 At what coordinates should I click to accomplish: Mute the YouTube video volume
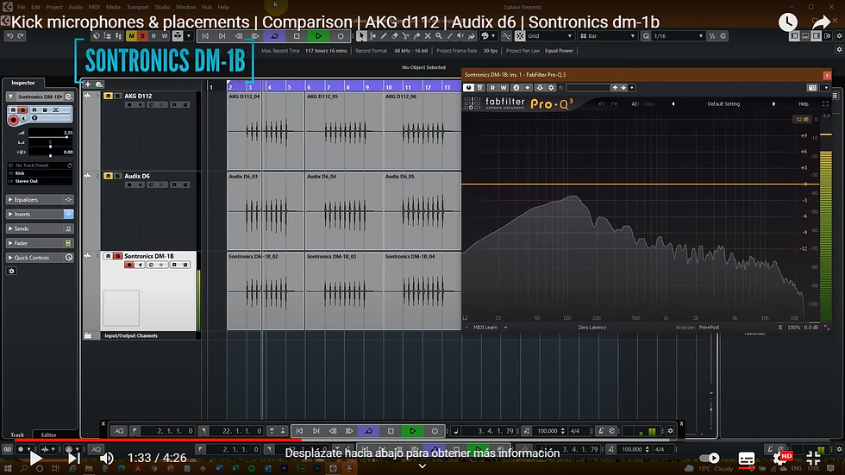coord(107,459)
